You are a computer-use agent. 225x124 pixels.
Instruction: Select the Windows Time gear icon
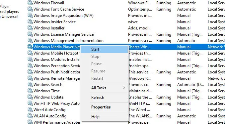(30, 91)
